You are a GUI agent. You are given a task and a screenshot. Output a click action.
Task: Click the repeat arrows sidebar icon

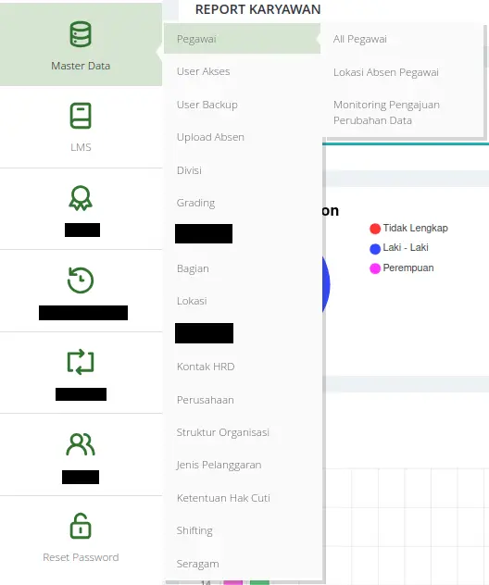[x=81, y=362]
